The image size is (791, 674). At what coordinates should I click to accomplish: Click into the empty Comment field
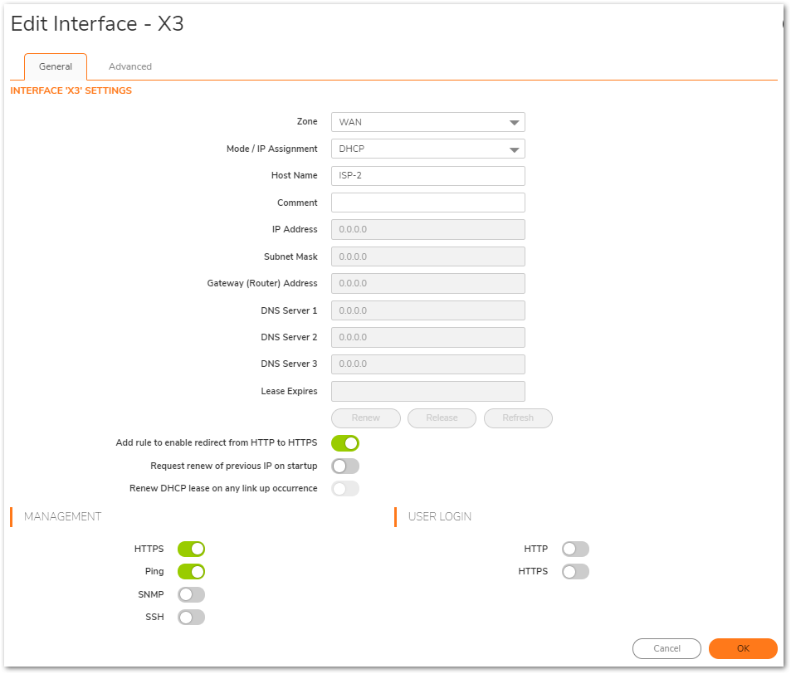[x=427, y=203]
